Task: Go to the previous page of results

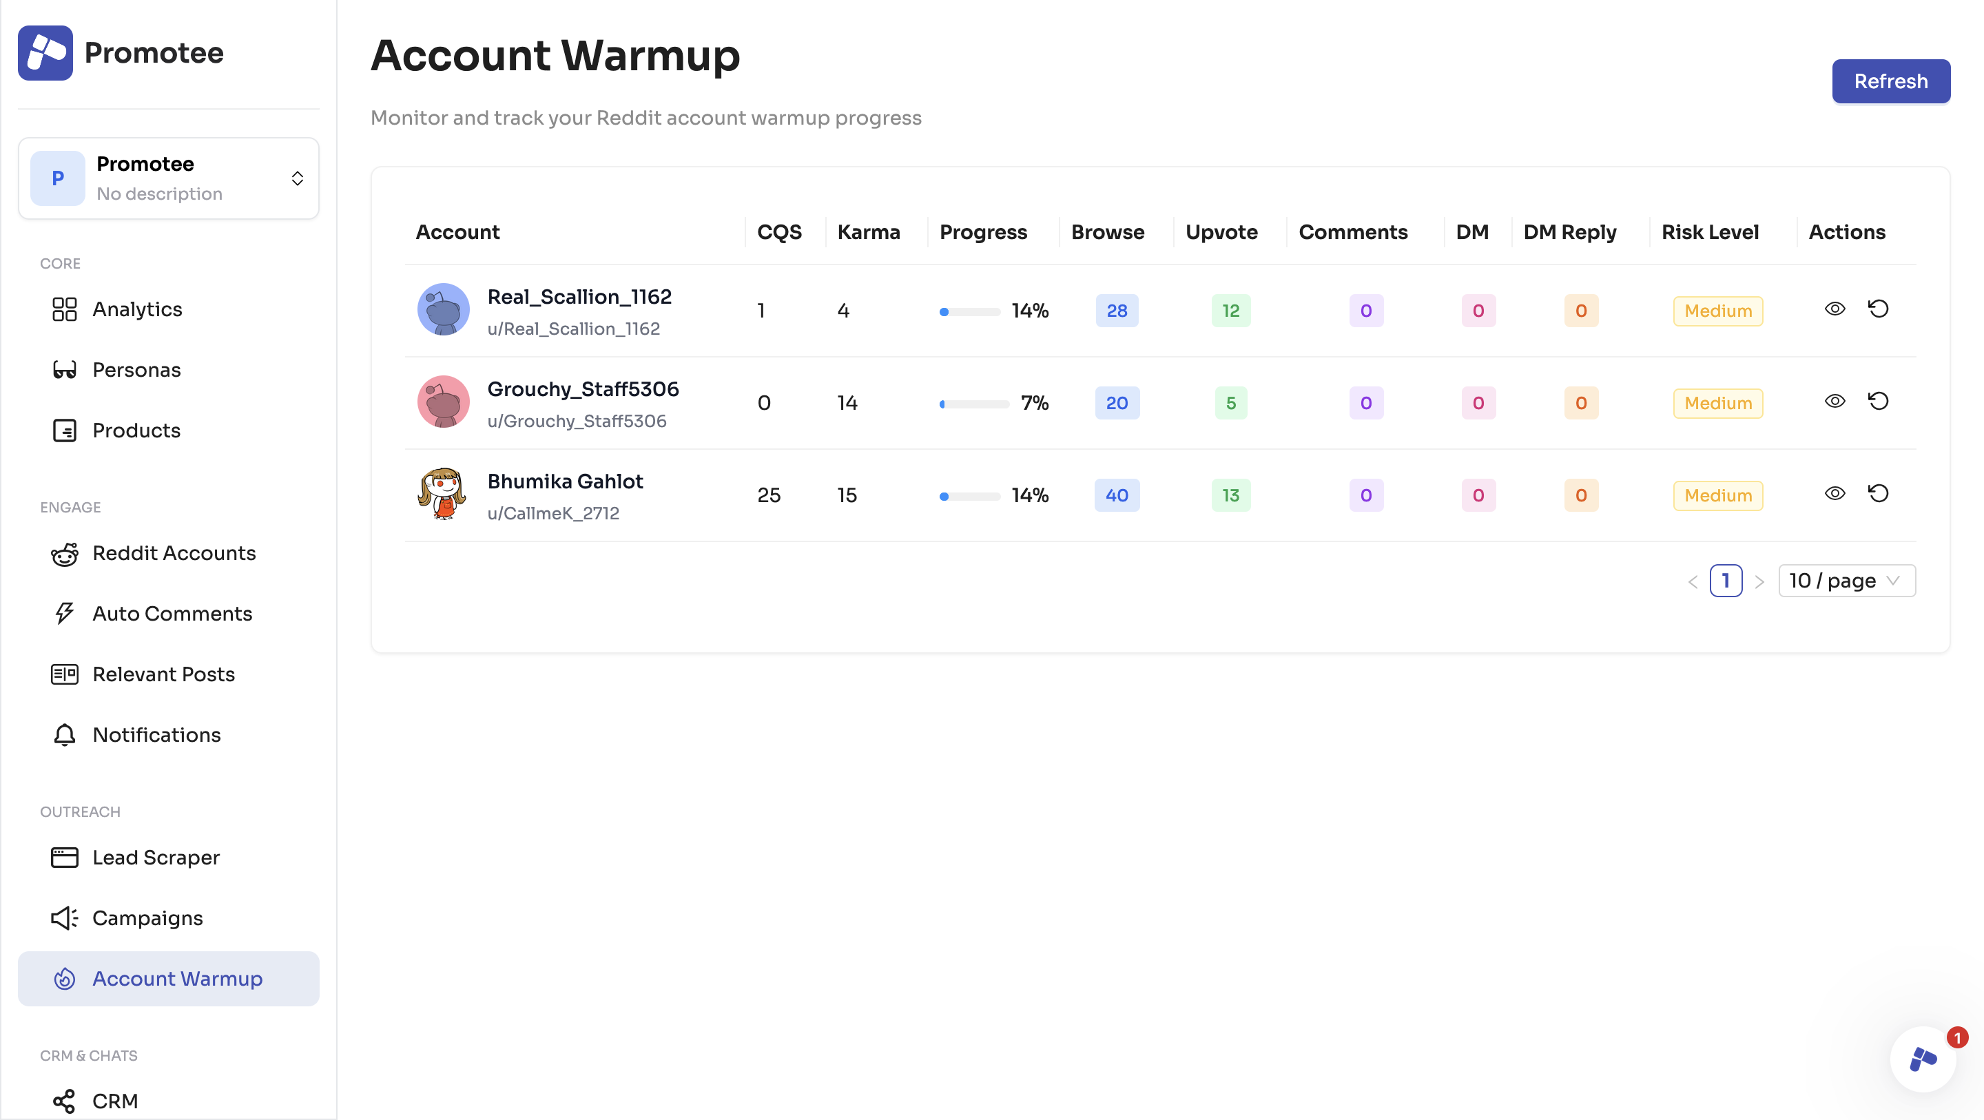Action: pyautogui.click(x=1693, y=581)
